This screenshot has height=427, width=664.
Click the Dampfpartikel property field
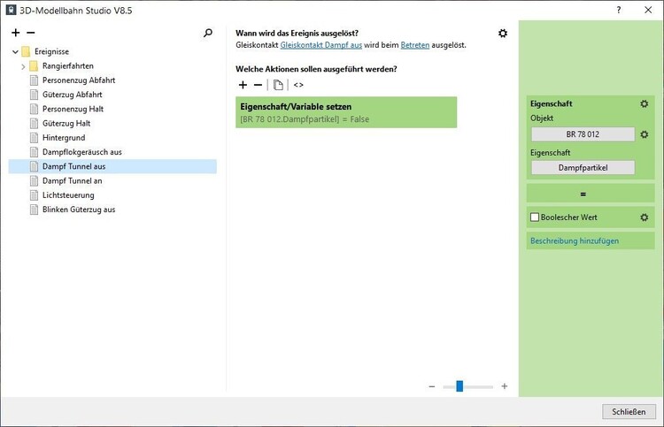(583, 167)
